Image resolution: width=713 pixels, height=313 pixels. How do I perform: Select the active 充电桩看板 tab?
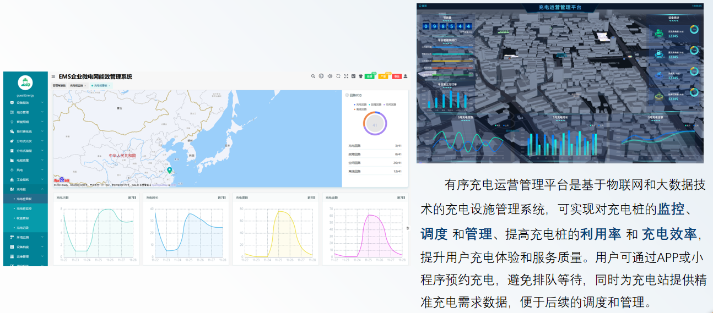point(101,86)
